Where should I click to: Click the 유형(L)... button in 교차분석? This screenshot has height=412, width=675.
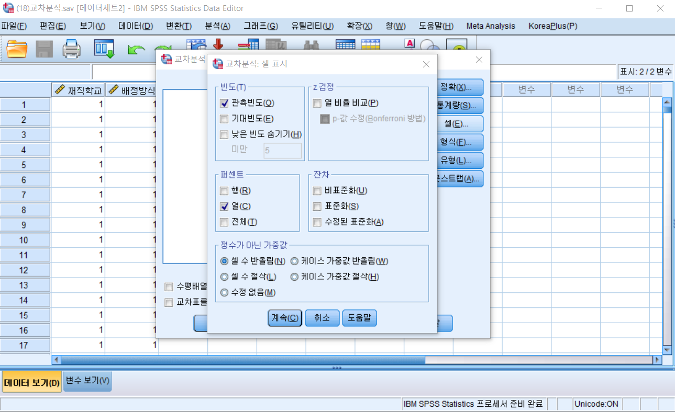pyautogui.click(x=459, y=161)
